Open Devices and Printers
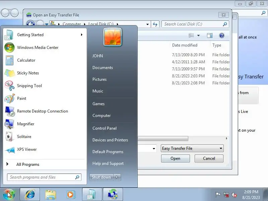Screen dimensions: 268x201 [110, 140]
